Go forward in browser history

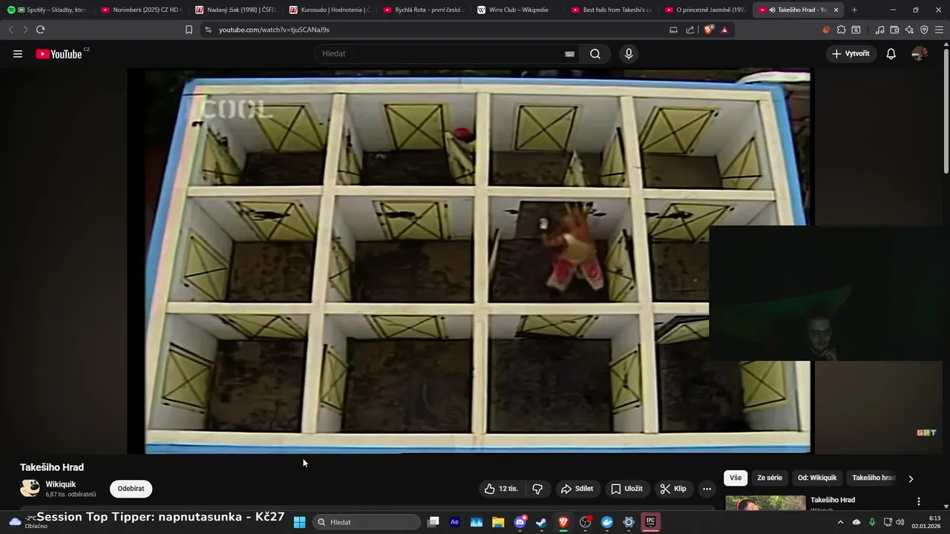[25, 30]
